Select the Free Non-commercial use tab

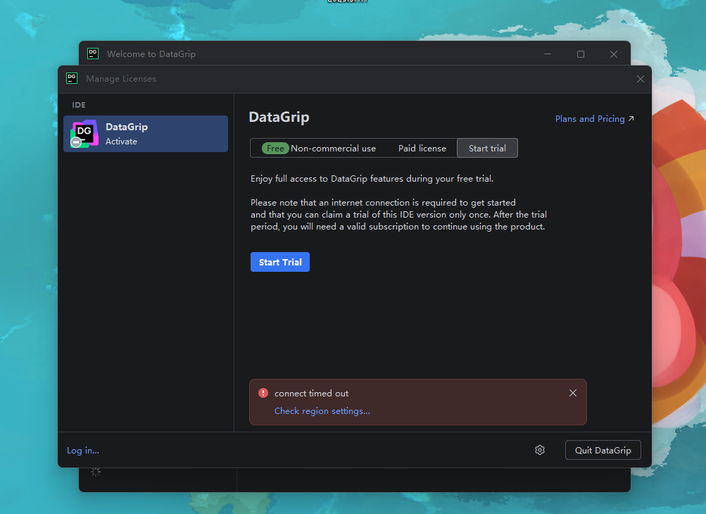[x=318, y=148]
